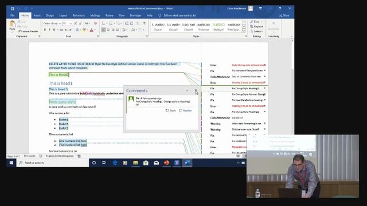Viewport: 367px width, 206px height.
Task: Apply the No Spacing style
Action: (233, 27)
